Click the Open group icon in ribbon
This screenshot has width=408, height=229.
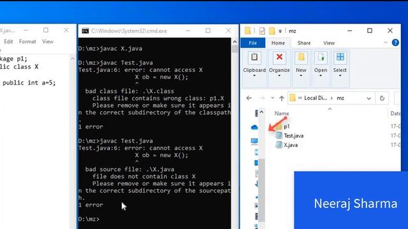click(321, 57)
